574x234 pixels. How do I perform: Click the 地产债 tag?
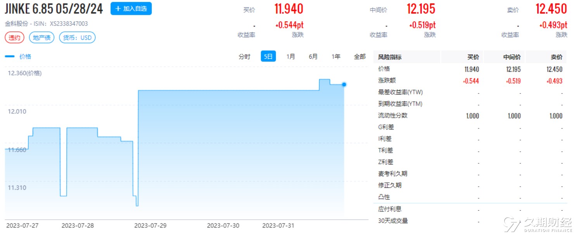pos(42,38)
